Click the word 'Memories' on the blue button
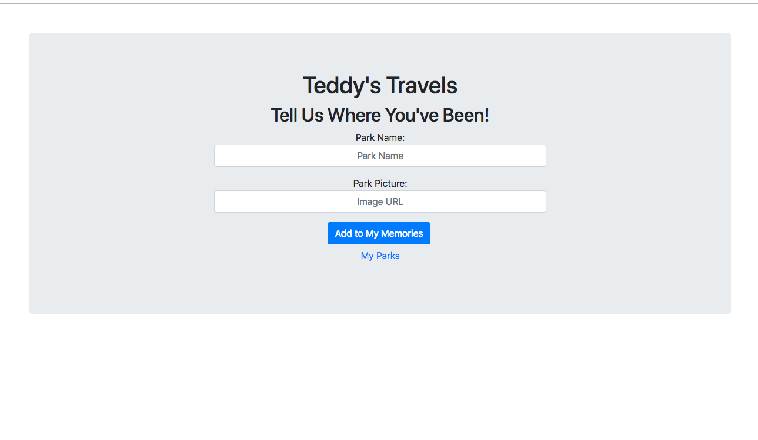 [x=402, y=233]
